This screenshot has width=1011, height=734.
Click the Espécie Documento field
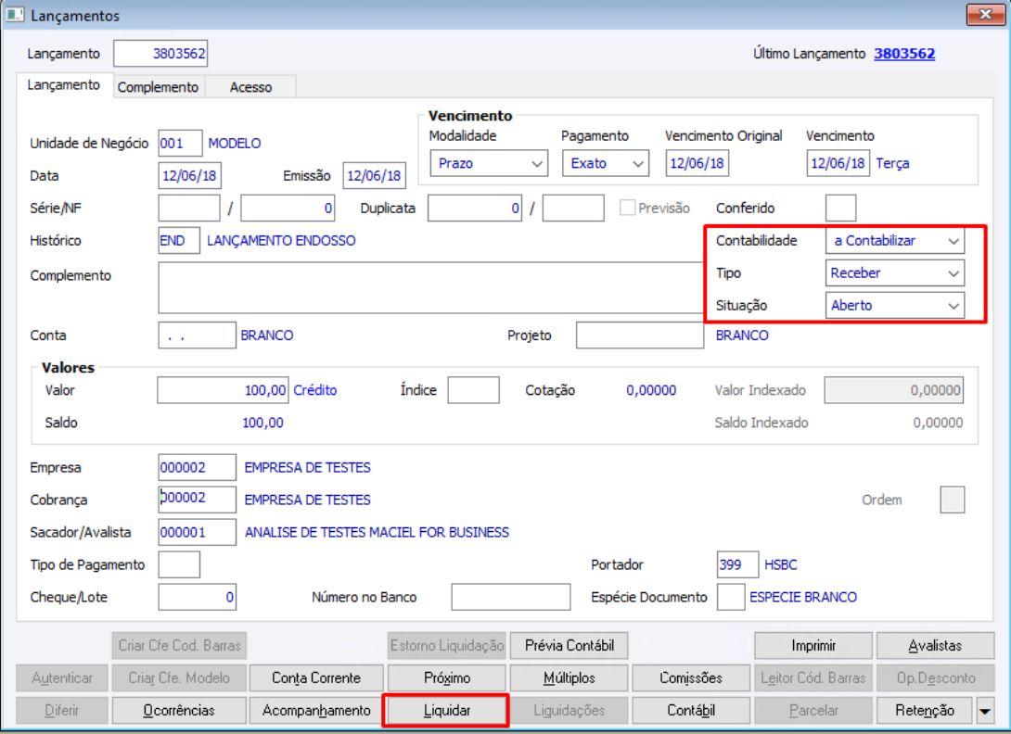(731, 597)
